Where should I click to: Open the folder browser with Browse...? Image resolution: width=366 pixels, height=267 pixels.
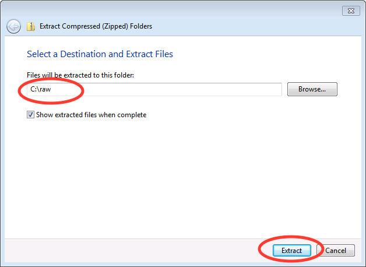click(312, 89)
